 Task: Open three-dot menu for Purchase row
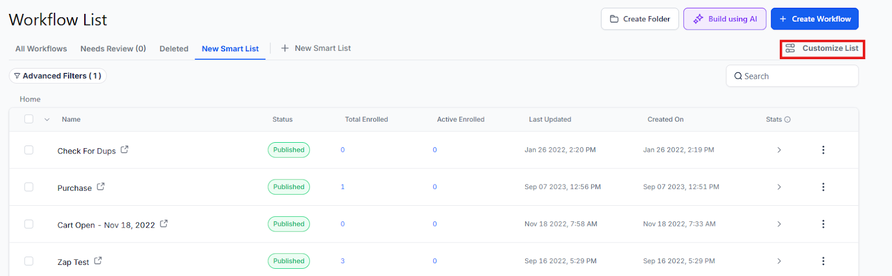(823, 187)
